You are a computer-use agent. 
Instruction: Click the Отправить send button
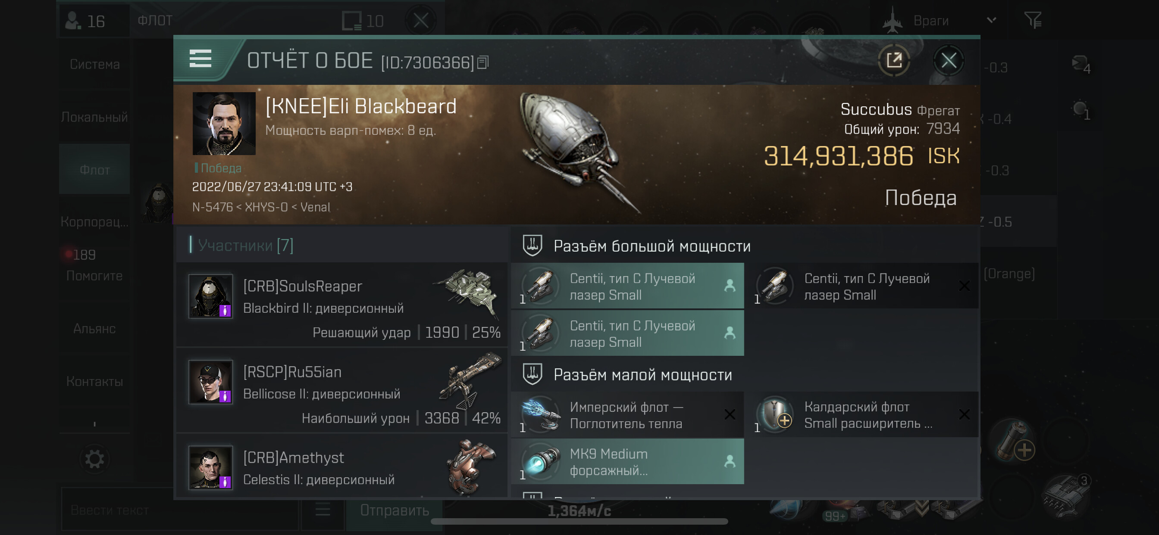coord(394,510)
